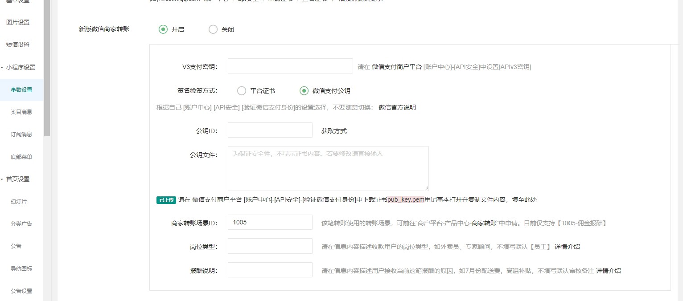The height and width of the screenshot is (301, 683).
Task: Open 底部菜单 sidebar item
Action: tap(21, 157)
